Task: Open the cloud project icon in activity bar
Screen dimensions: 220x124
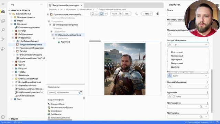Action: click(x=3, y=11)
